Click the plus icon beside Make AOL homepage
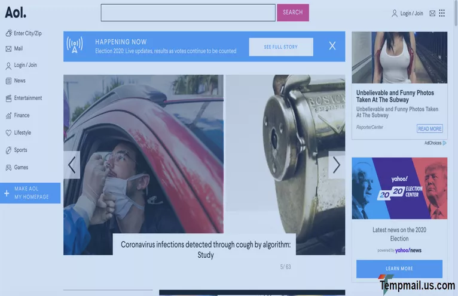This screenshot has height=296, width=458. (x=7, y=193)
